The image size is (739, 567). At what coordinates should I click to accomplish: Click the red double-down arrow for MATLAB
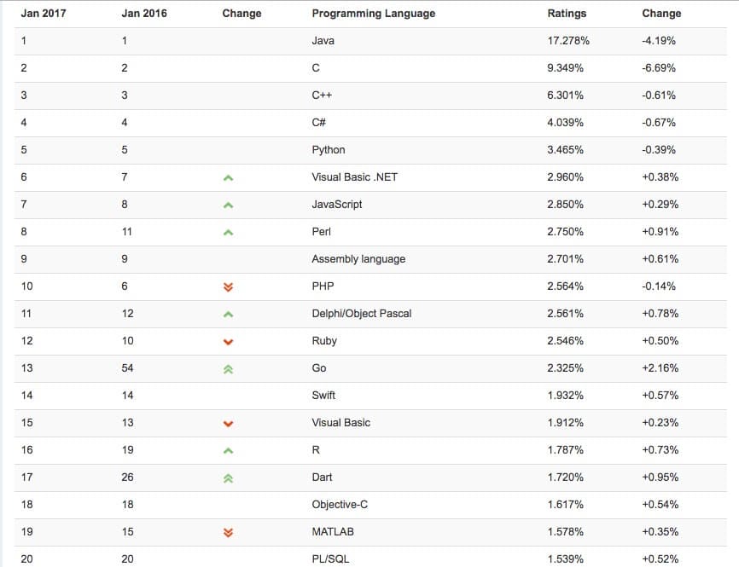(x=228, y=533)
